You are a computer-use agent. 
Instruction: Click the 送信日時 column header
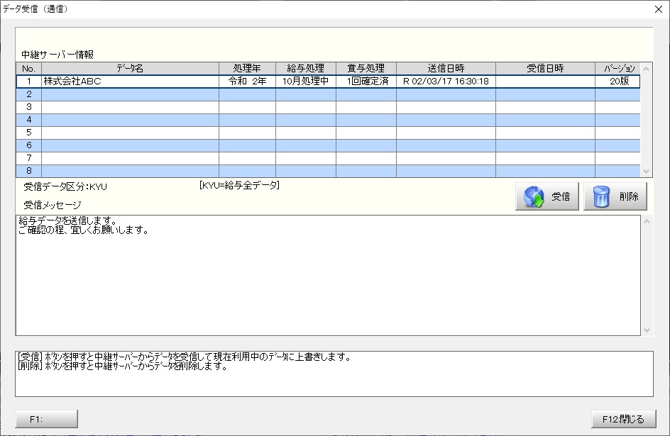[446, 68]
